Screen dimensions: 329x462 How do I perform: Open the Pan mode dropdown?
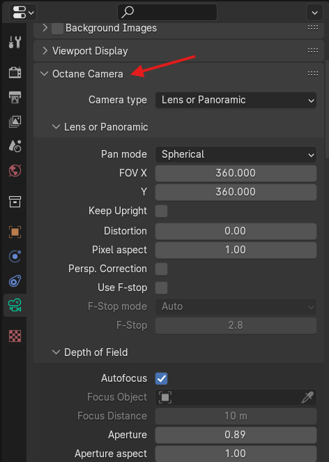point(236,154)
